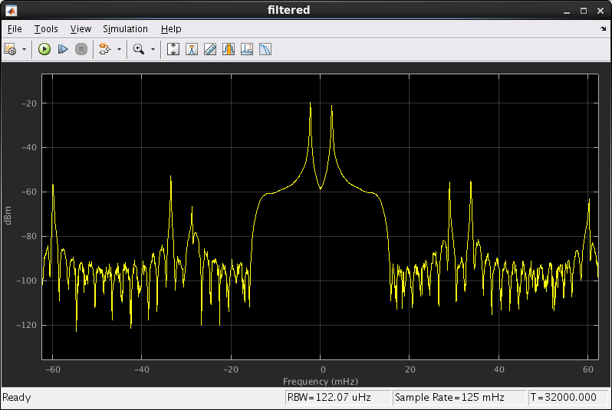Open the Tools menu

[x=46, y=28]
